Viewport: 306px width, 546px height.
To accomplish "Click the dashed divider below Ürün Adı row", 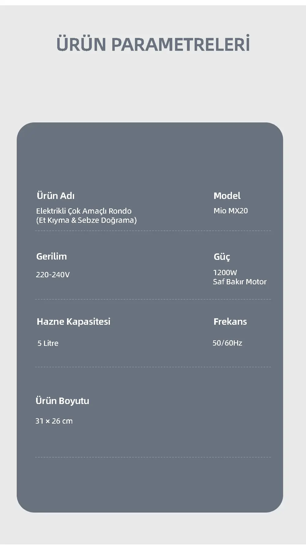I will [153, 231].
